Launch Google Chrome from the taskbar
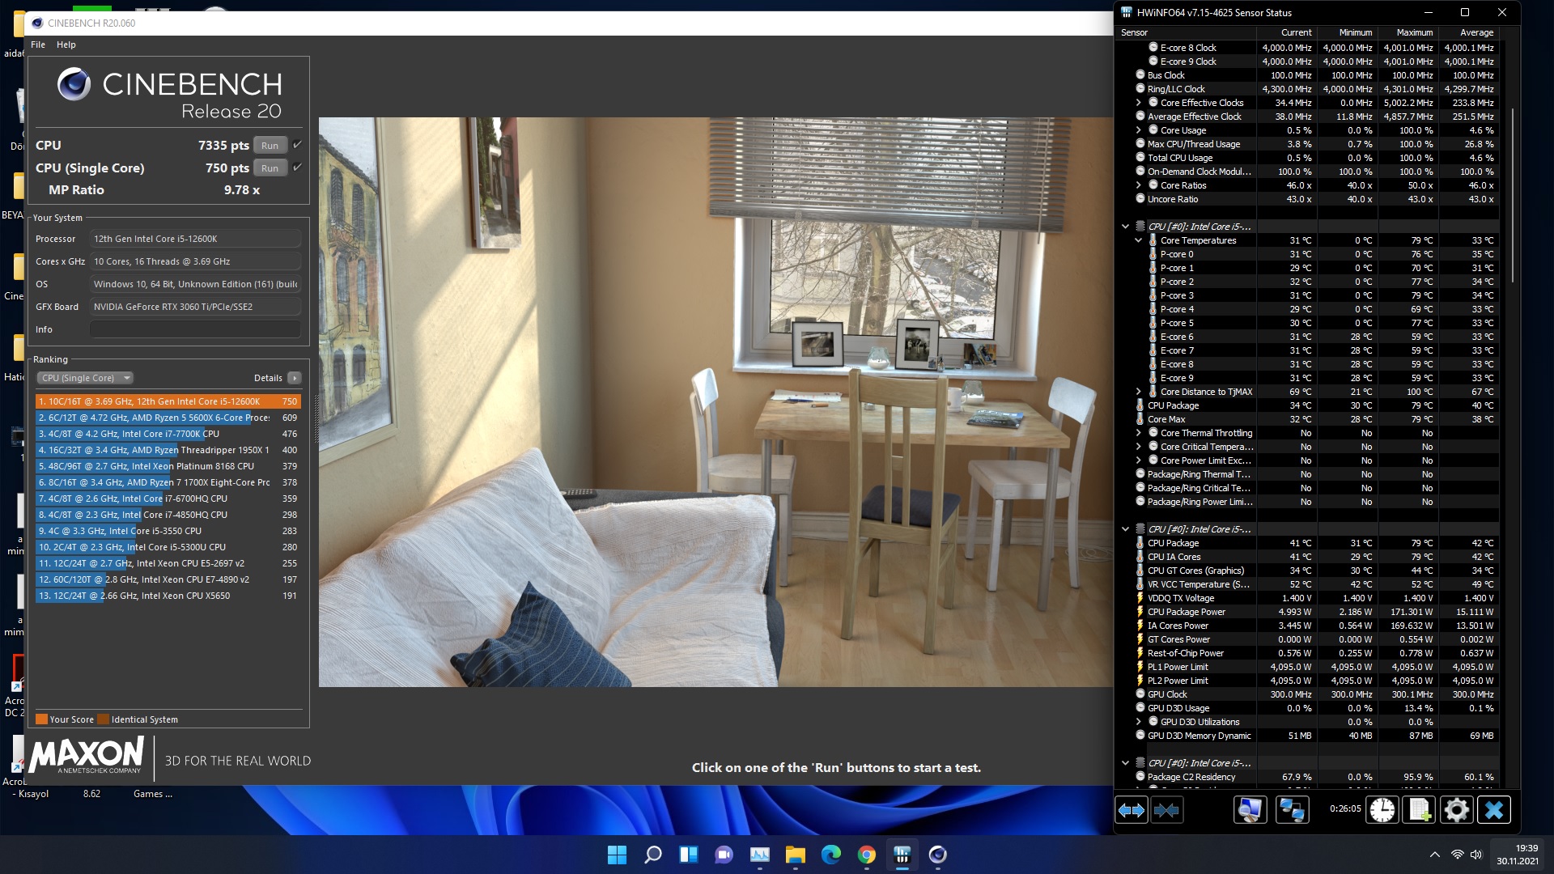This screenshot has width=1554, height=874. point(867,855)
